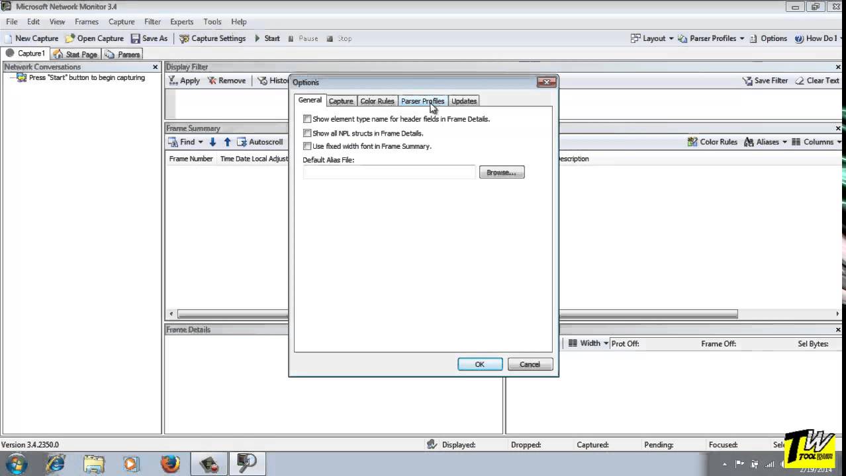Click the find previous up arrow

[x=227, y=142]
